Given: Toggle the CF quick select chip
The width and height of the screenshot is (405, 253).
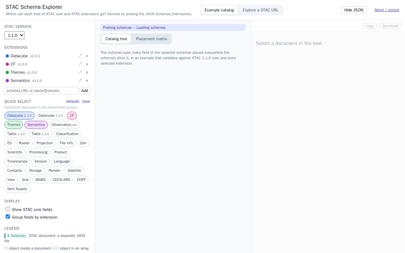Looking at the screenshot, I should click(72, 115).
